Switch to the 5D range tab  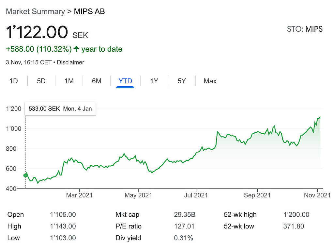[41, 81]
